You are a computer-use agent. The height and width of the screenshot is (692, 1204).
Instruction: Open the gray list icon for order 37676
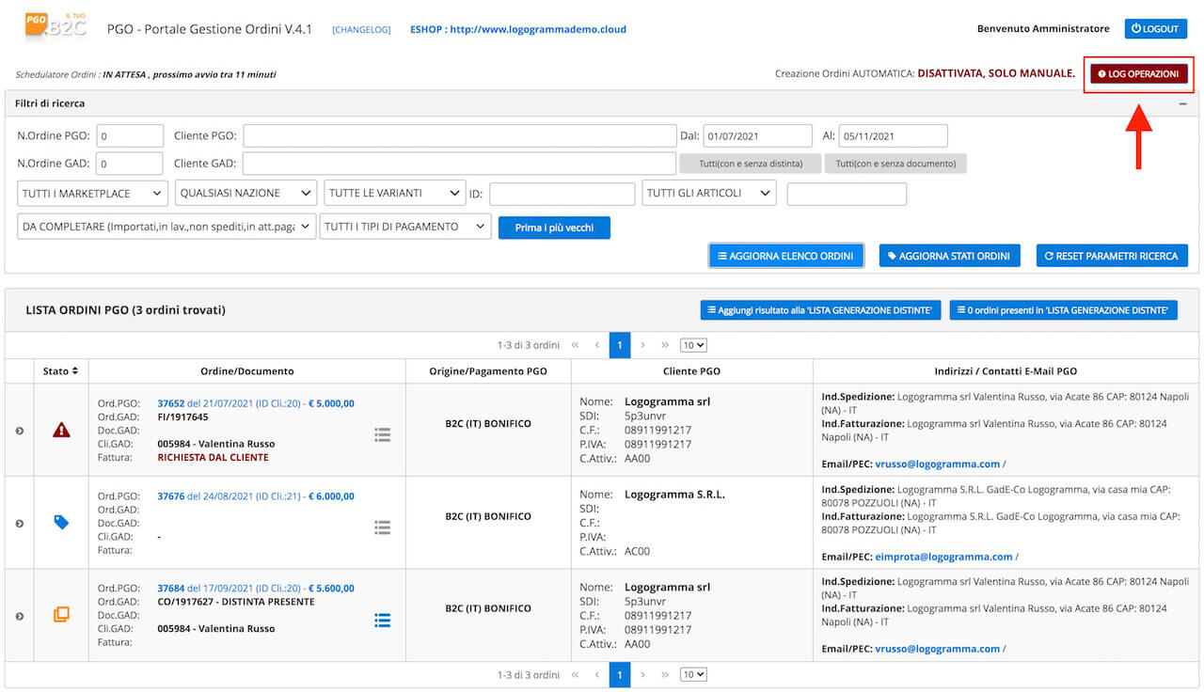coord(382,527)
